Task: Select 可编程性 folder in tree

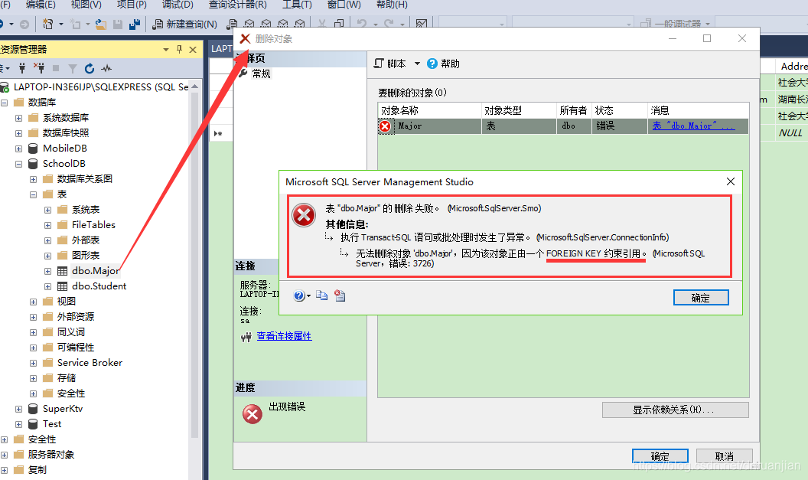Action: pos(76,348)
